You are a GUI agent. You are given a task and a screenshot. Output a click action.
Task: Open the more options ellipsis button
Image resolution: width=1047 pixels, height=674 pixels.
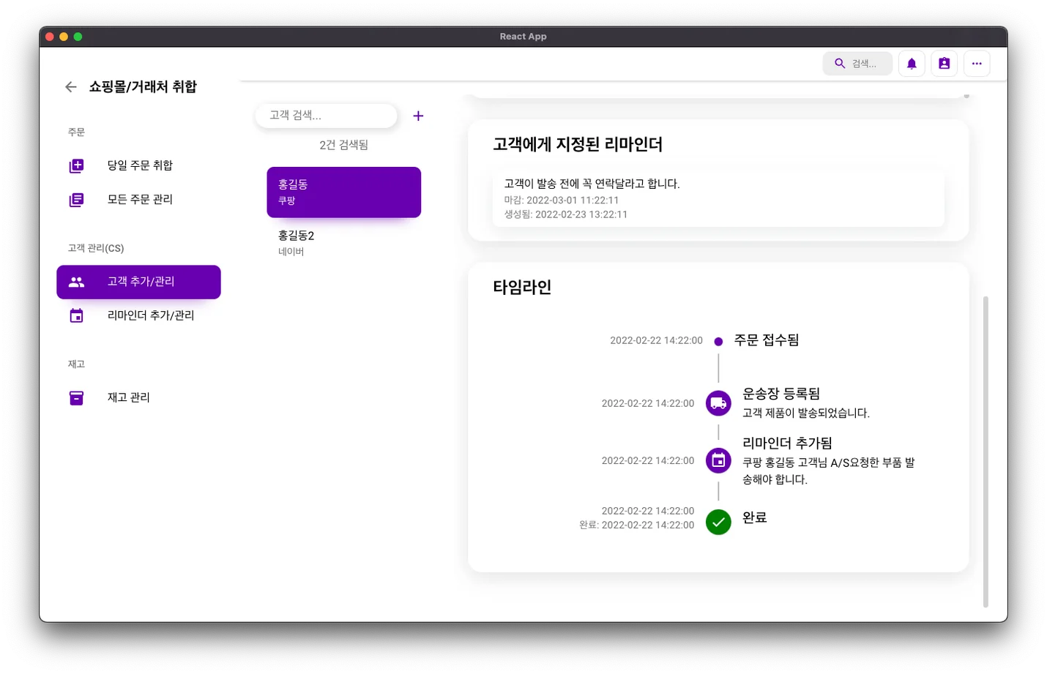pyautogui.click(x=977, y=64)
